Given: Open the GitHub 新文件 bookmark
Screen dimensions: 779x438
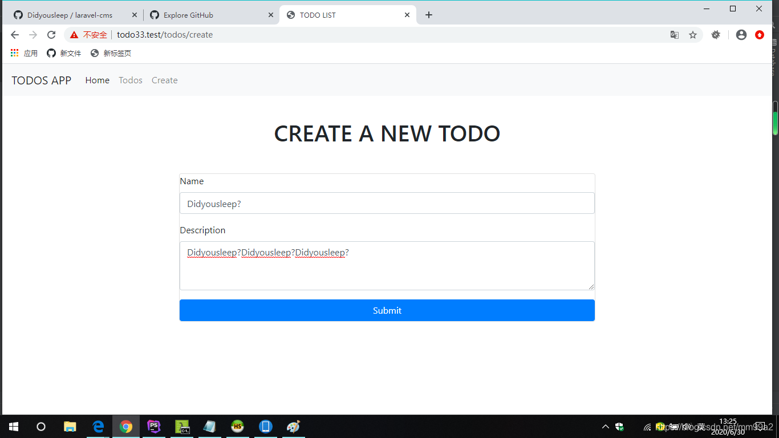Looking at the screenshot, I should [64, 53].
